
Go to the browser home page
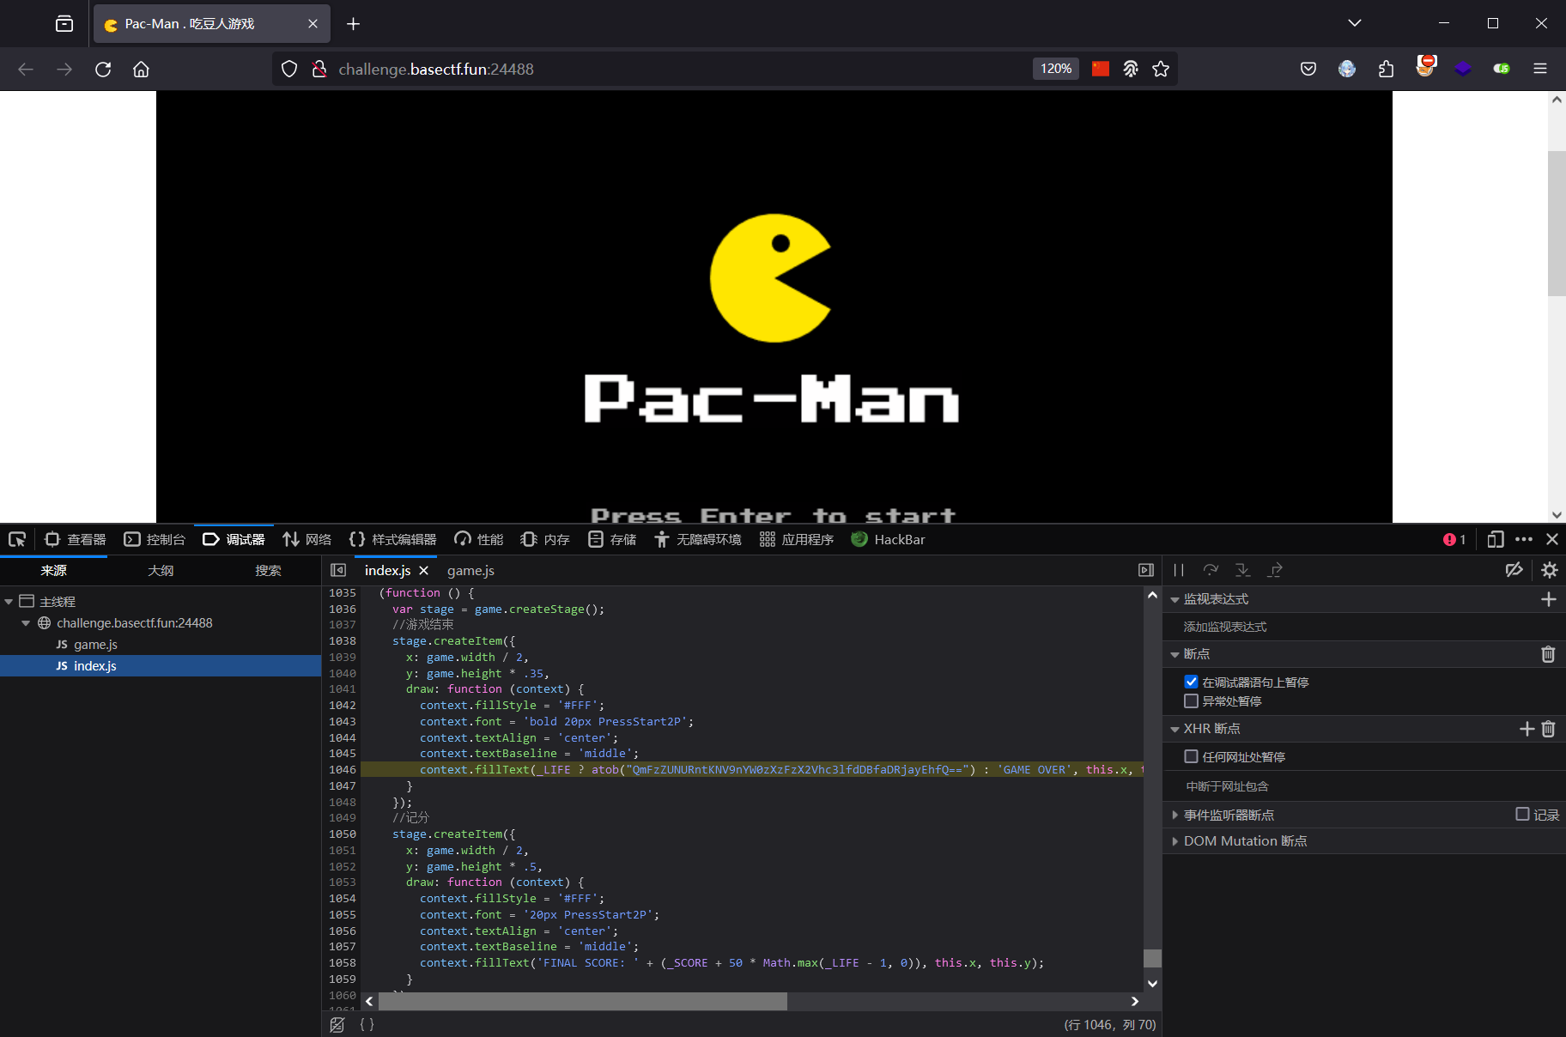click(142, 70)
